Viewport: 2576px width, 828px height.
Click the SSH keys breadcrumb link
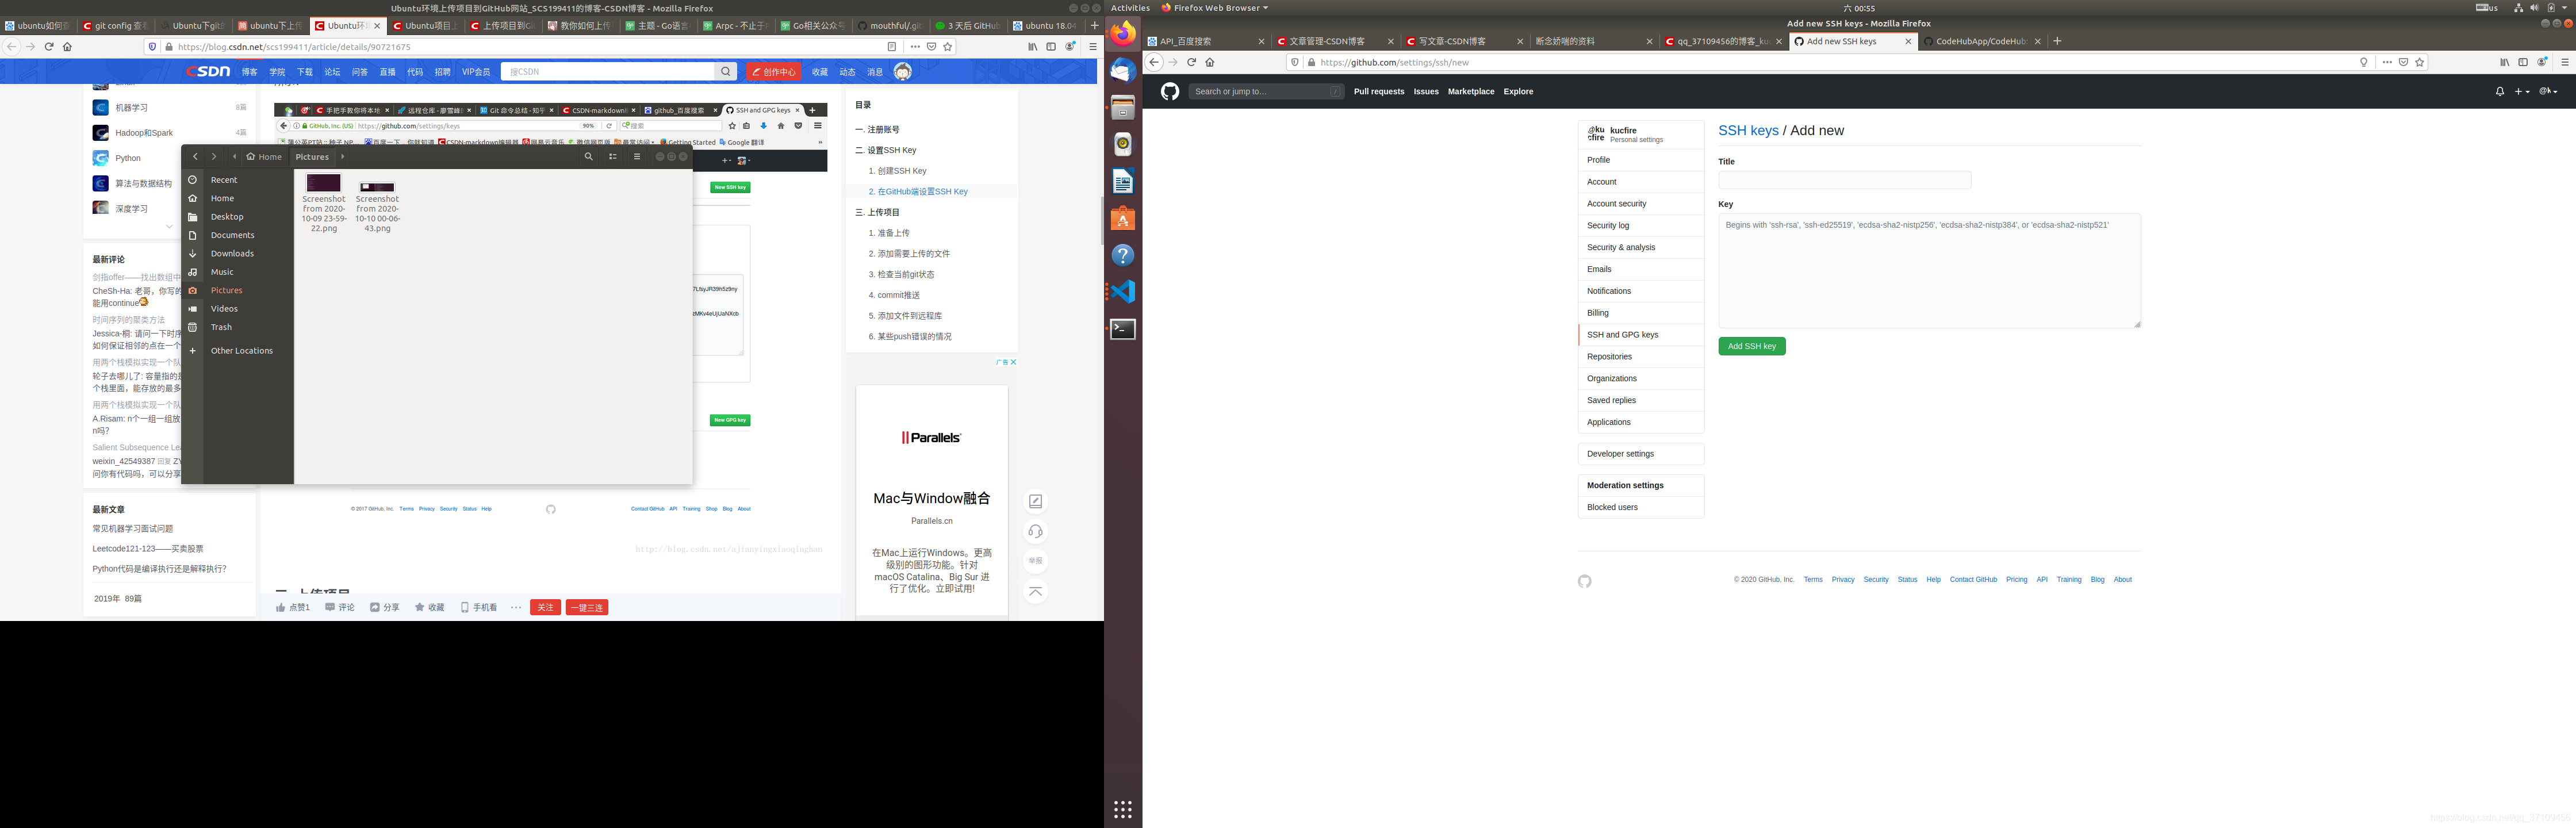(x=1747, y=131)
